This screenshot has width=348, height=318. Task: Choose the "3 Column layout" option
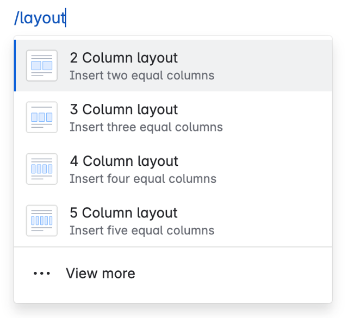pos(123,110)
